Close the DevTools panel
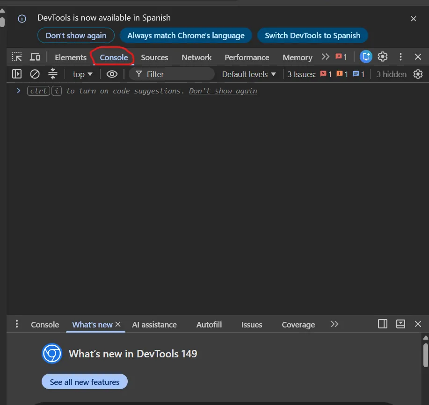This screenshot has height=405, width=429. [x=418, y=57]
